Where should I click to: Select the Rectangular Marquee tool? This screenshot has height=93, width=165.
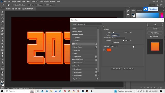pyautogui.click(x=2, y=15)
